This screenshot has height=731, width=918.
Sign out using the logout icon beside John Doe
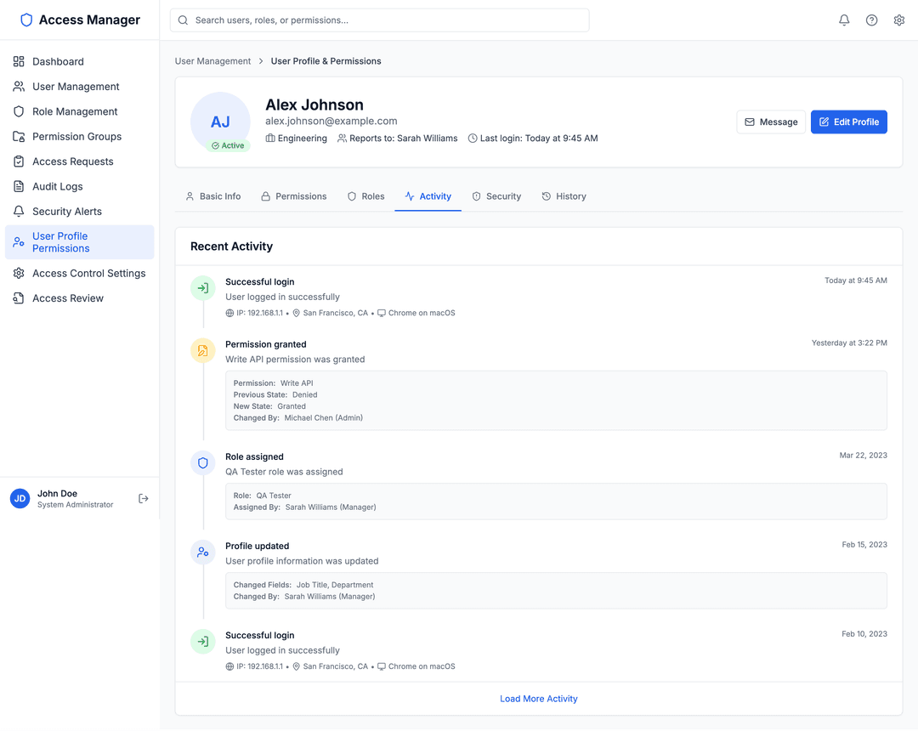[x=142, y=498]
